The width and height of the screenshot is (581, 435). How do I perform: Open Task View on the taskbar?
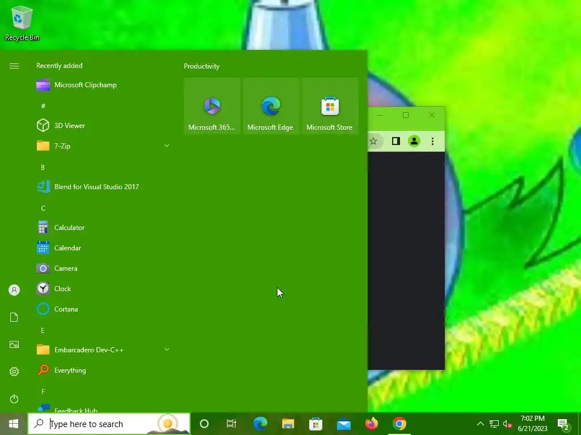231,424
